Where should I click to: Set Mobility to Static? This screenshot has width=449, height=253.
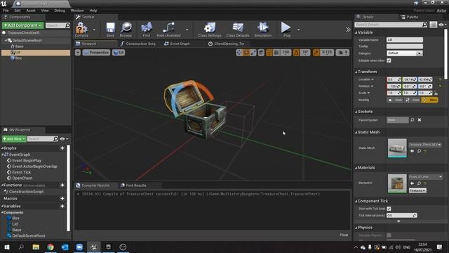pos(396,100)
